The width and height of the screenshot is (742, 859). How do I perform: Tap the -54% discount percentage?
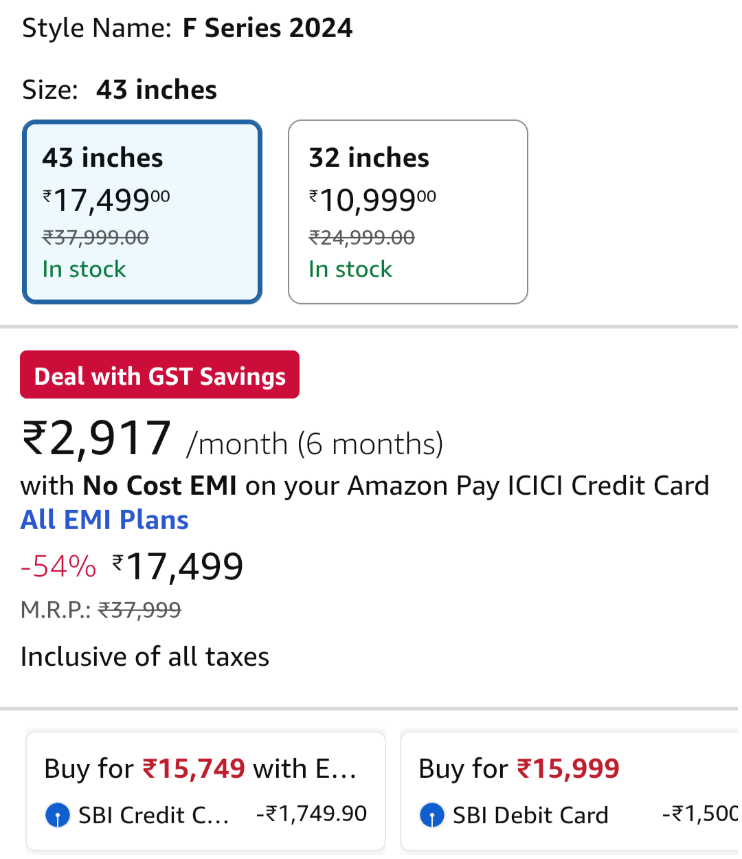pyautogui.click(x=58, y=567)
